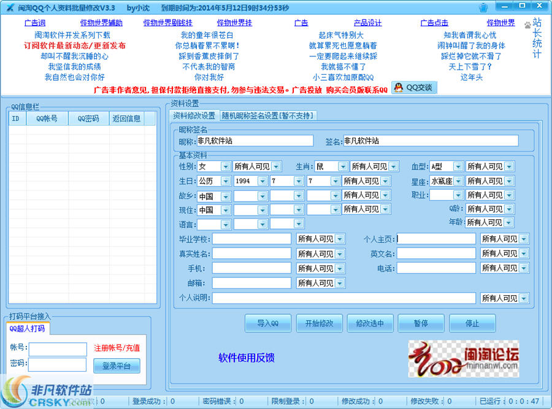Image resolution: width=552 pixels, height=409 pixels.
Task: Open visibility dropdown next to 性别
Action: click(257, 166)
